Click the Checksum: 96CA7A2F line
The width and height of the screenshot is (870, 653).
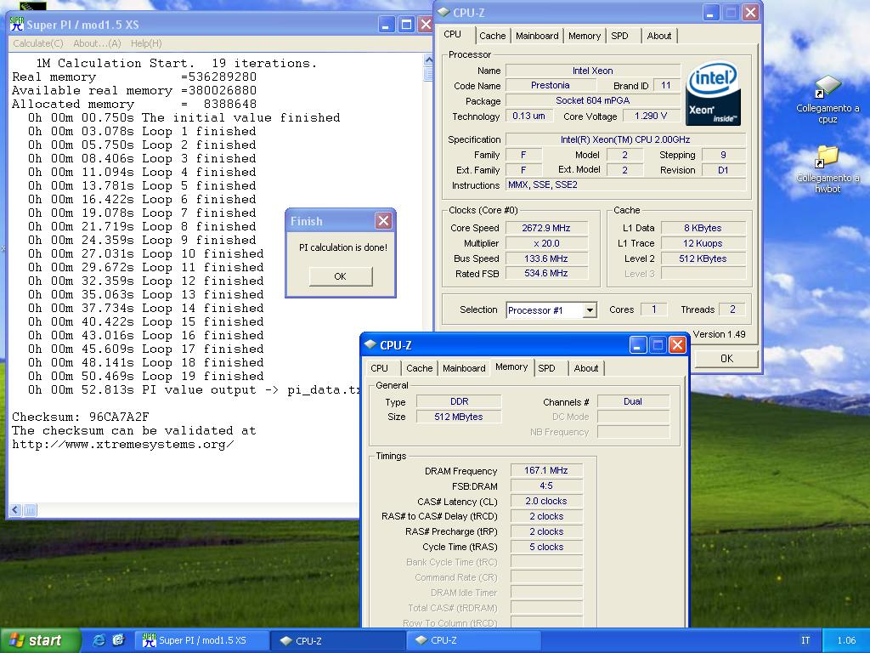81,417
